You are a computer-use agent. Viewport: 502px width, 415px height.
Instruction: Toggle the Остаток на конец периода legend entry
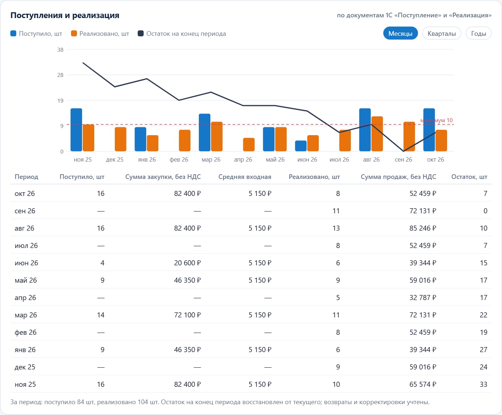[182, 34]
